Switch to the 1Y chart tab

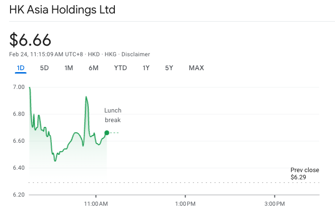point(146,68)
